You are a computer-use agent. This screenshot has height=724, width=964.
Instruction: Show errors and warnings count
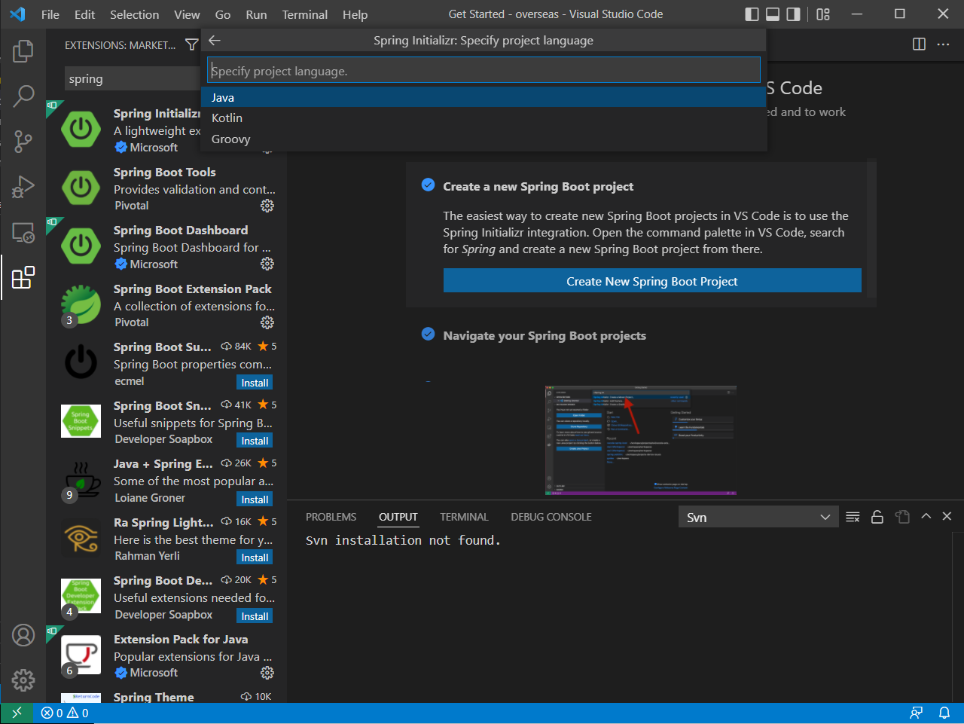pyautogui.click(x=65, y=713)
